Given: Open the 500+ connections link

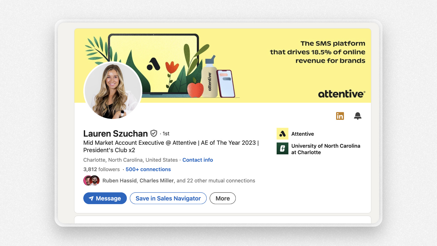Looking at the screenshot, I should 148,169.
